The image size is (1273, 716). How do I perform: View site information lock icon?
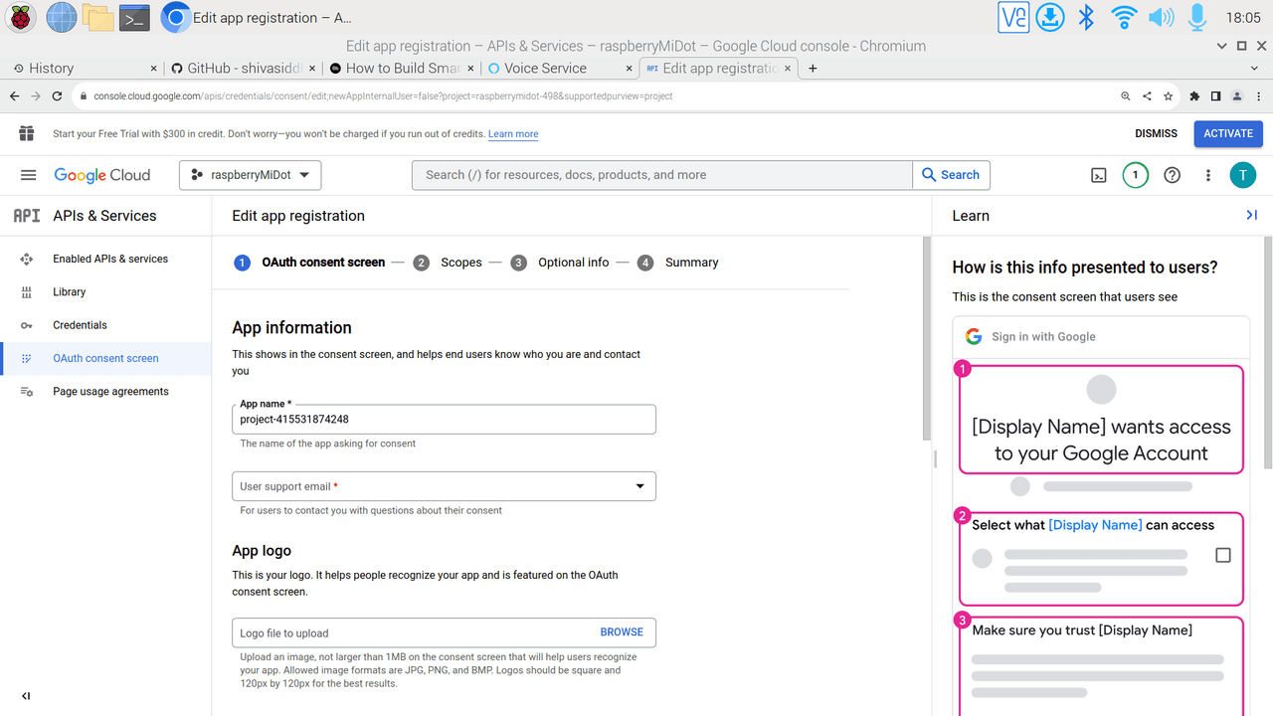(x=84, y=96)
